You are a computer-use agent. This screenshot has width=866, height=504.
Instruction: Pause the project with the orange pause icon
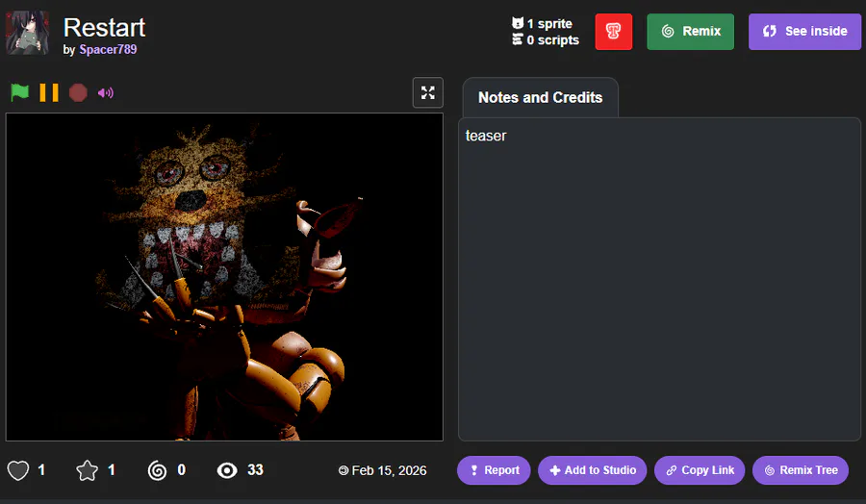(x=49, y=92)
